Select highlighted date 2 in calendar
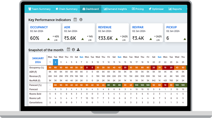This screenshot has width=212, height=118. [x=56, y=62]
